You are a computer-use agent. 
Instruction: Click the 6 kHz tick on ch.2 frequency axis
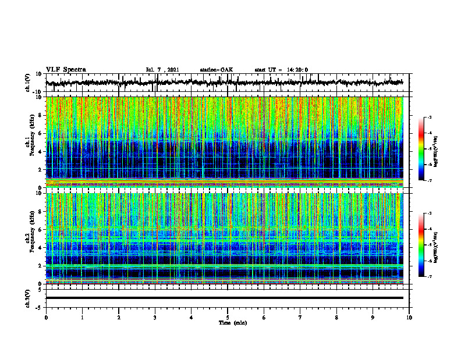40,230
